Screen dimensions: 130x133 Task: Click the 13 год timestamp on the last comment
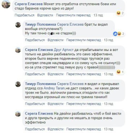pos(108,129)
